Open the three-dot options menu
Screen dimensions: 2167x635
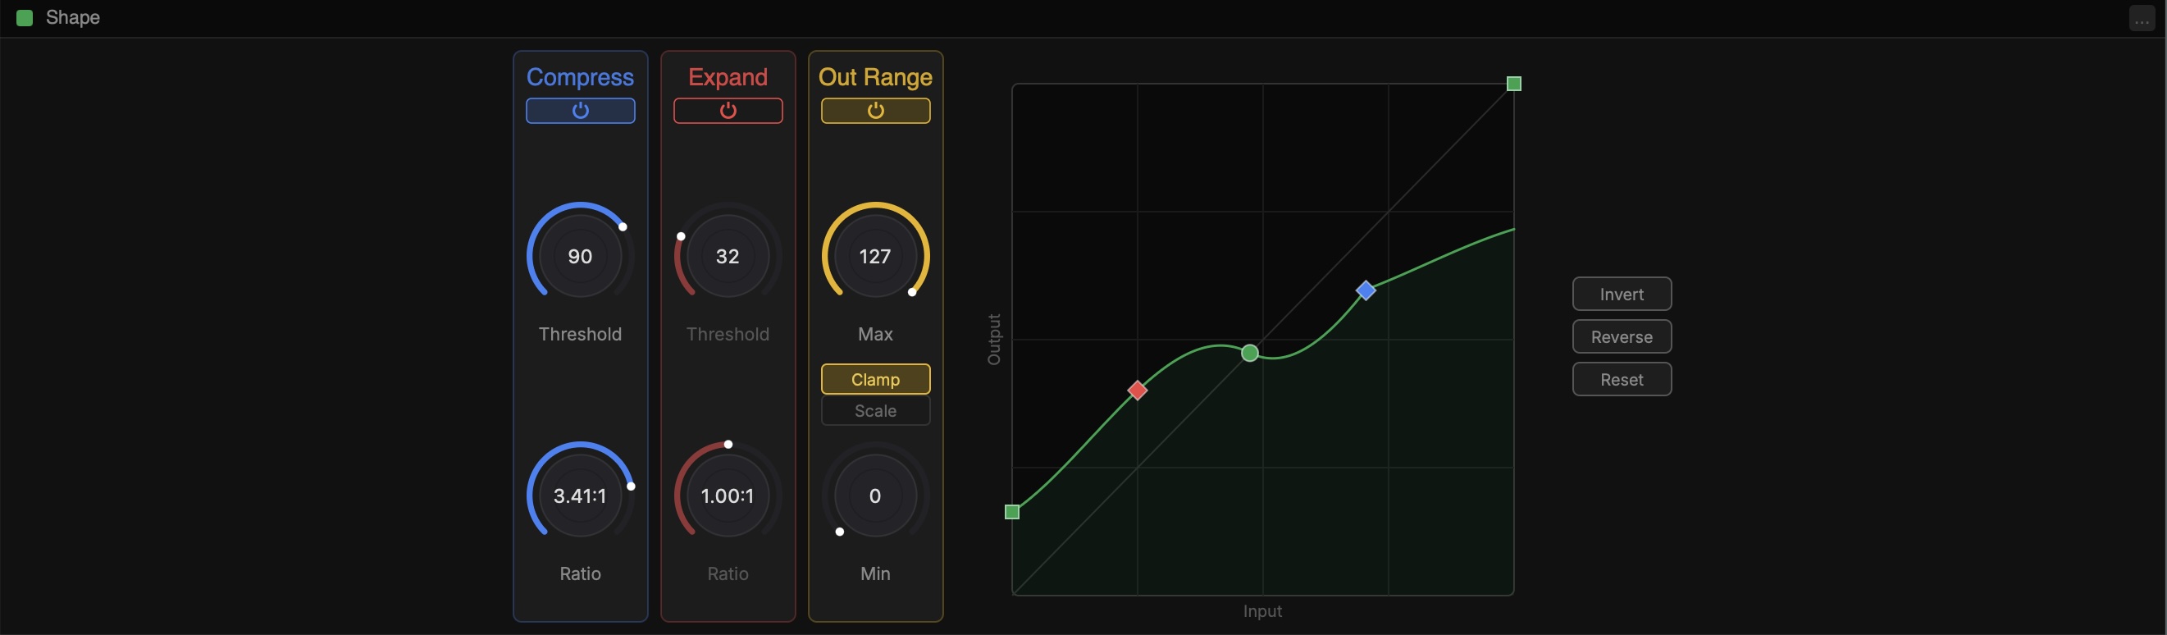tap(2142, 19)
